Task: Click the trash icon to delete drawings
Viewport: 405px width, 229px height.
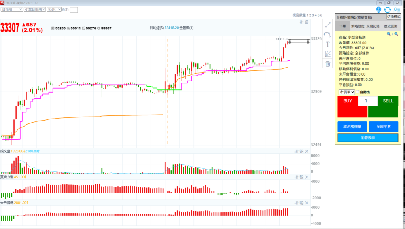Action: [327, 64]
